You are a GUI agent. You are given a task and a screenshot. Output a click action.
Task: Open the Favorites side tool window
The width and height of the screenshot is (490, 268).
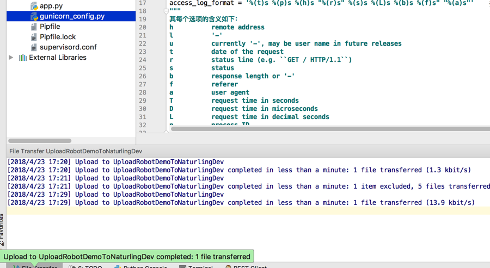coord(2,229)
